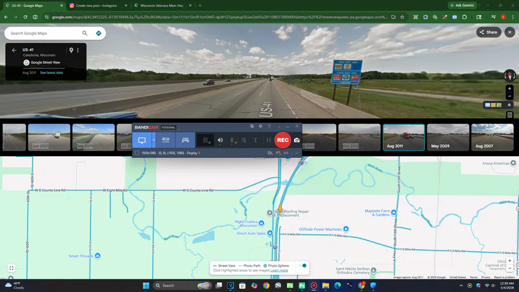Start recording with the REC button

(283, 140)
